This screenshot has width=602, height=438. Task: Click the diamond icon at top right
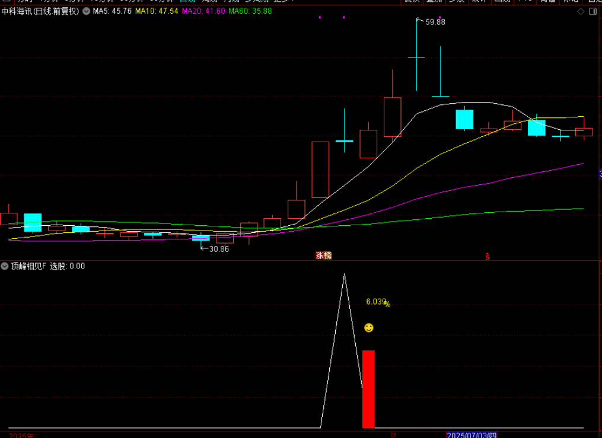pyautogui.click(x=581, y=11)
